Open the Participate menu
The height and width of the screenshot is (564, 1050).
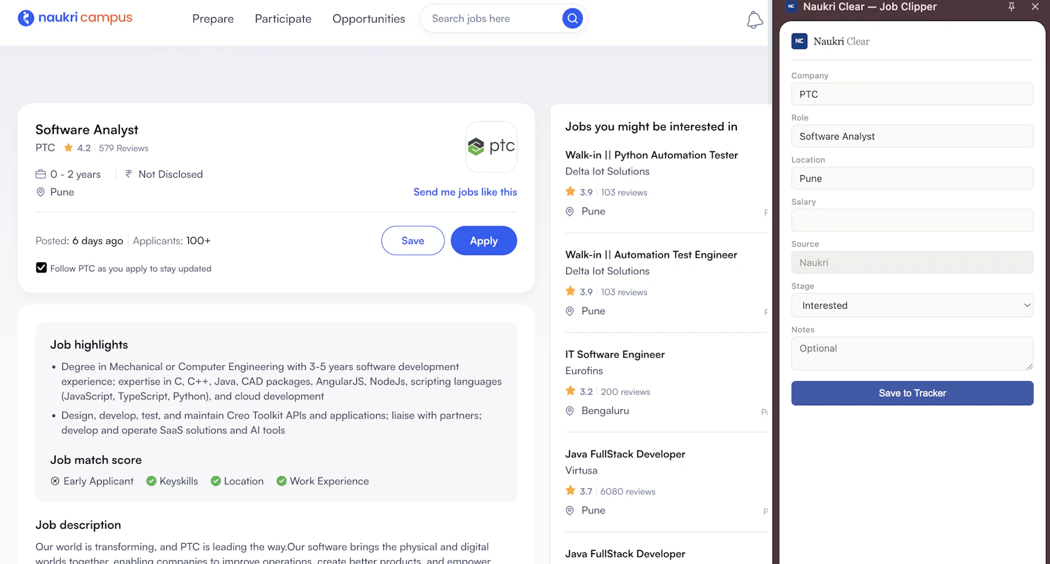283,19
